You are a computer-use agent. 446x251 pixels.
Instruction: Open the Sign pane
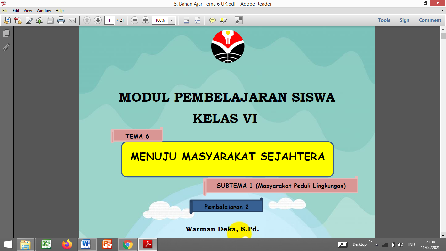404,20
